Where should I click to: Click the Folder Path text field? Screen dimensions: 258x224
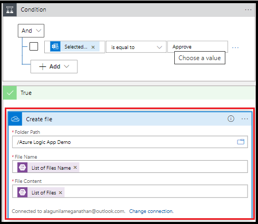click(x=130, y=142)
